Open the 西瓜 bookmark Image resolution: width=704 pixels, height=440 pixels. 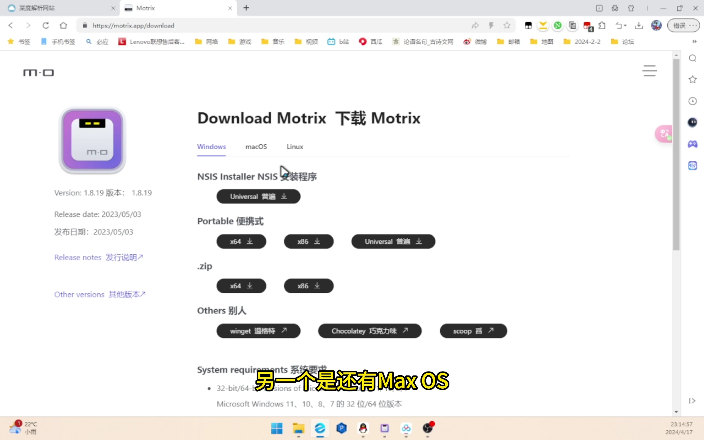371,42
